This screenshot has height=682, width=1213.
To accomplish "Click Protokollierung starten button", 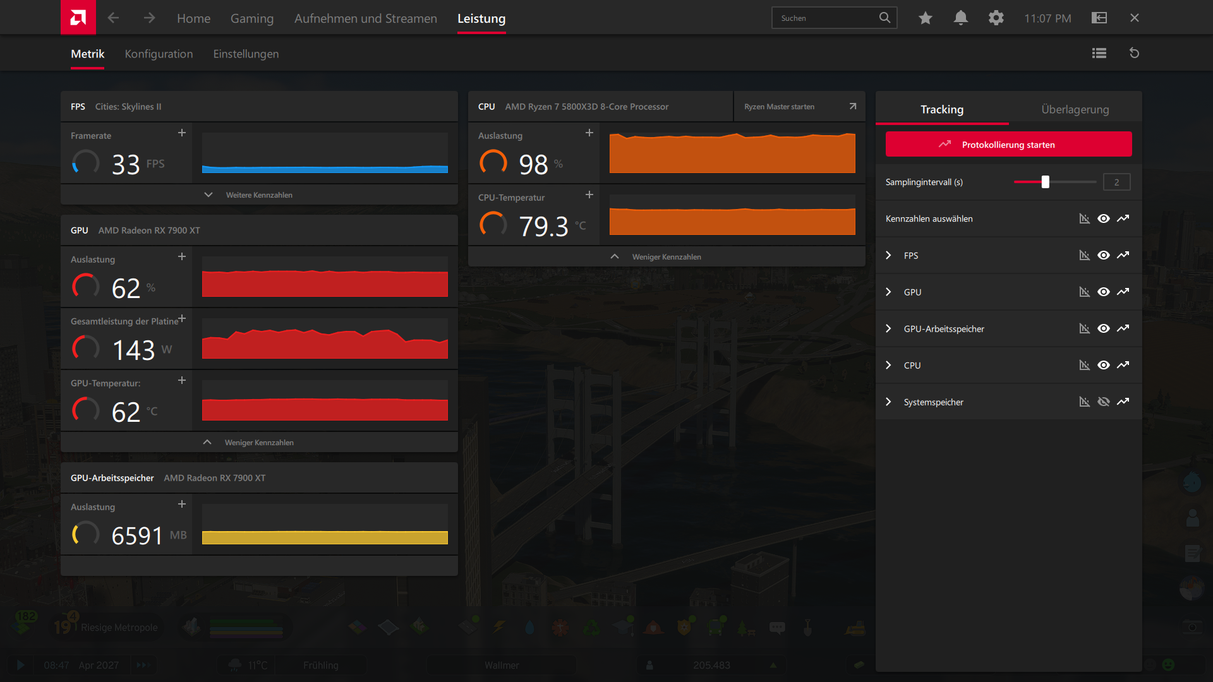I will tap(1008, 145).
